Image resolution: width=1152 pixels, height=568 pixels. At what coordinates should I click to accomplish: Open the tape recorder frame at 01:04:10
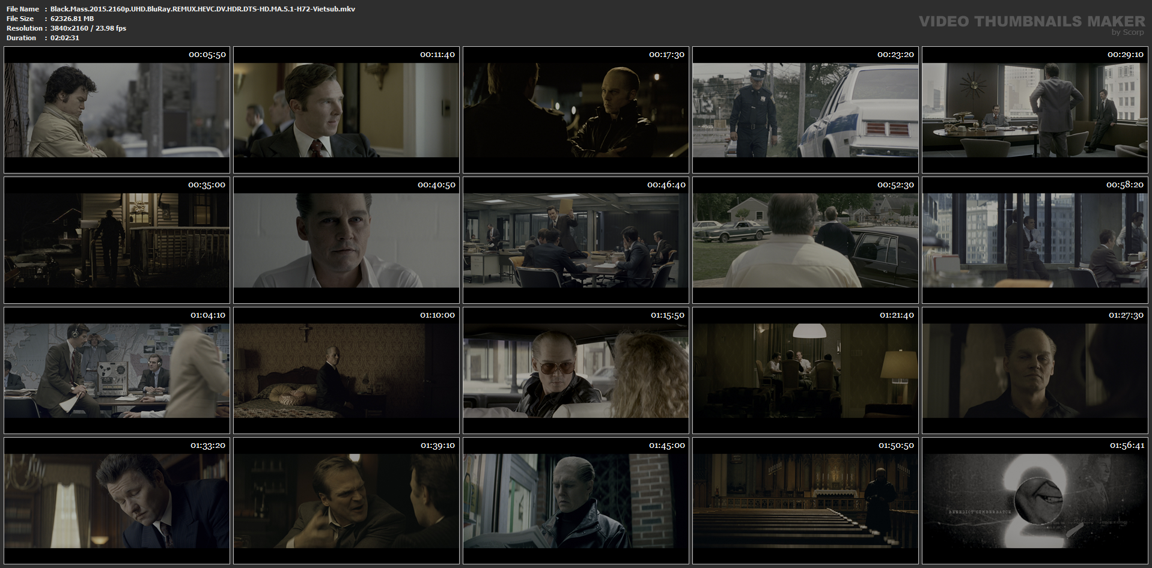tap(117, 370)
